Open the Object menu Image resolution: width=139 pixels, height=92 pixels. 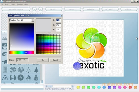coord(12,4)
